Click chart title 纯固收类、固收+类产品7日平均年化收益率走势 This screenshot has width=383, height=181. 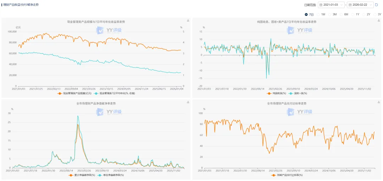[287, 22]
